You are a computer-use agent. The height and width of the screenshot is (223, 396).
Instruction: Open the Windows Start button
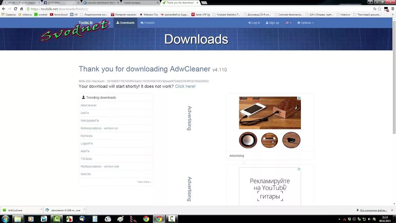pyautogui.click(x=5, y=219)
